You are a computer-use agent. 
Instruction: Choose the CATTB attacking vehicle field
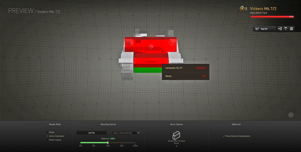click(x=92, y=133)
